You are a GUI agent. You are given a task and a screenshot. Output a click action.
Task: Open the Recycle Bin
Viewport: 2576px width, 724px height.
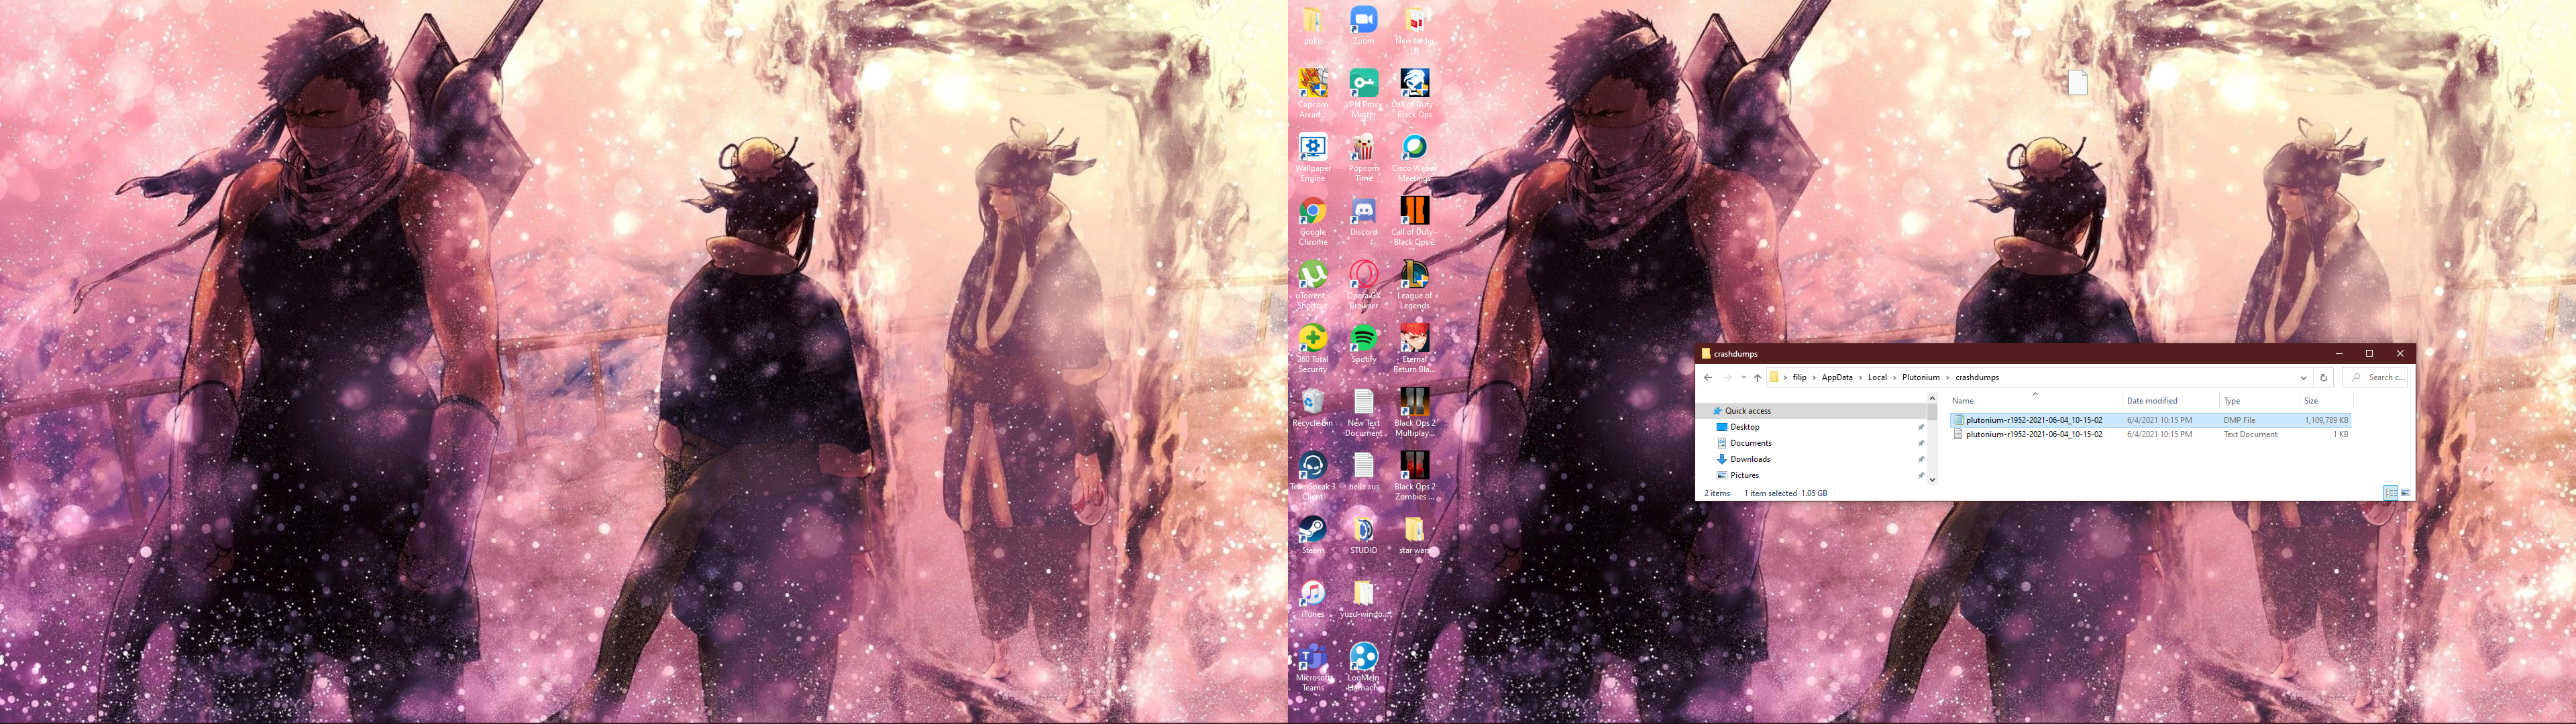1312,408
